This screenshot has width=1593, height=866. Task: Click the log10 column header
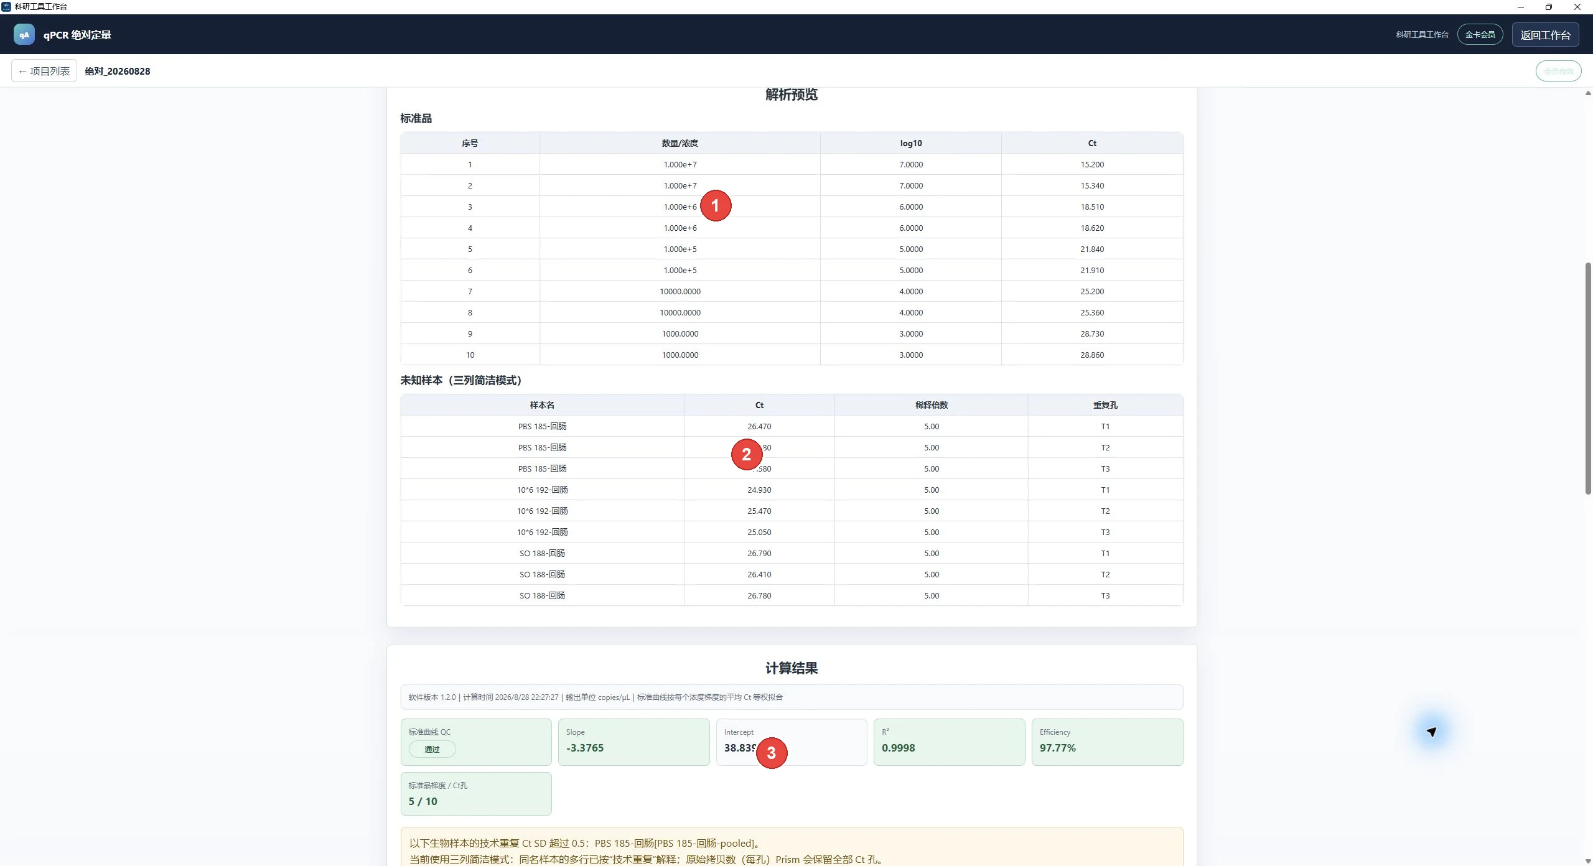click(911, 143)
